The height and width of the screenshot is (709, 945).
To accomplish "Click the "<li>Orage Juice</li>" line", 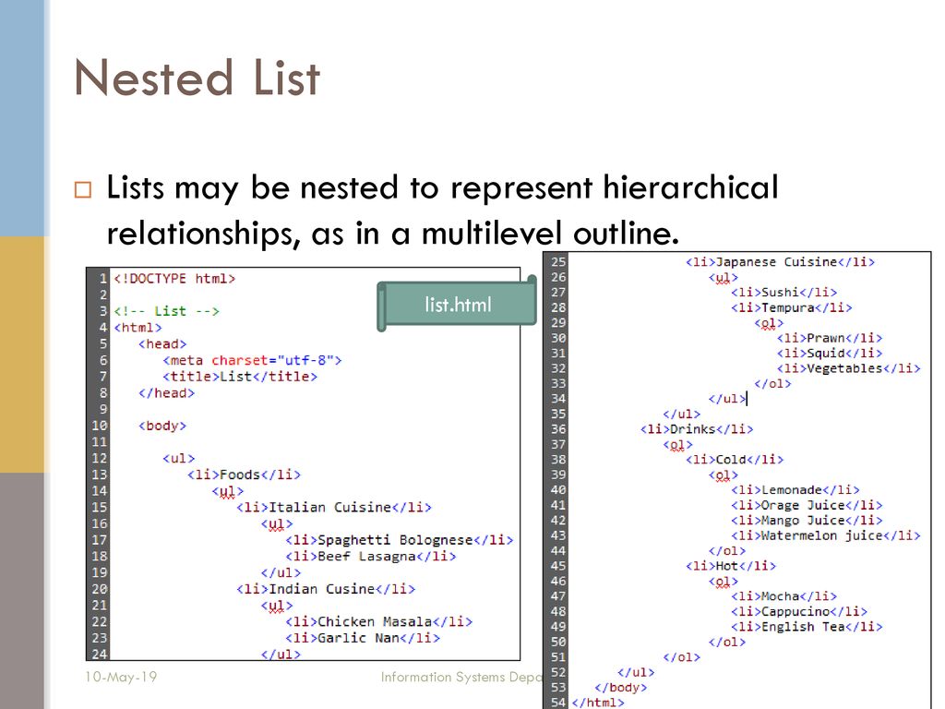I will (807, 505).
